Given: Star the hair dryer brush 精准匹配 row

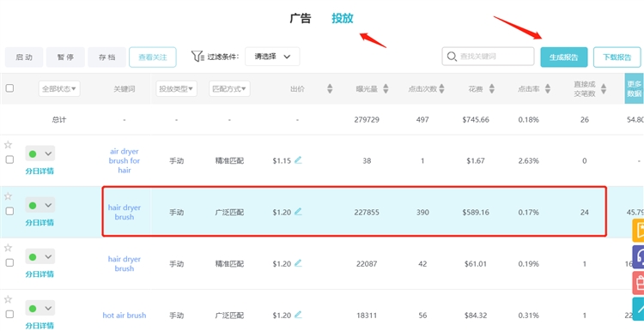Looking at the screenshot, I should click(x=8, y=248).
